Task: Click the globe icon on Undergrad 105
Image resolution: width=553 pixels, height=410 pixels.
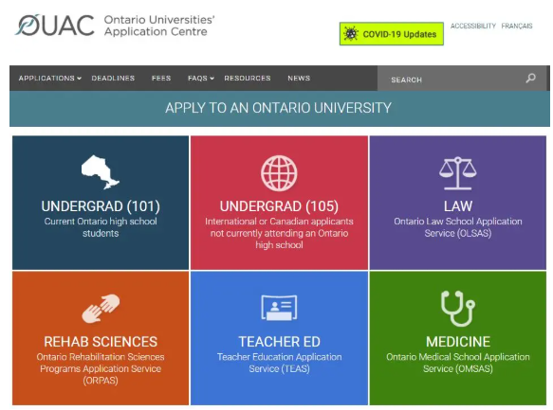Action: tap(279, 173)
